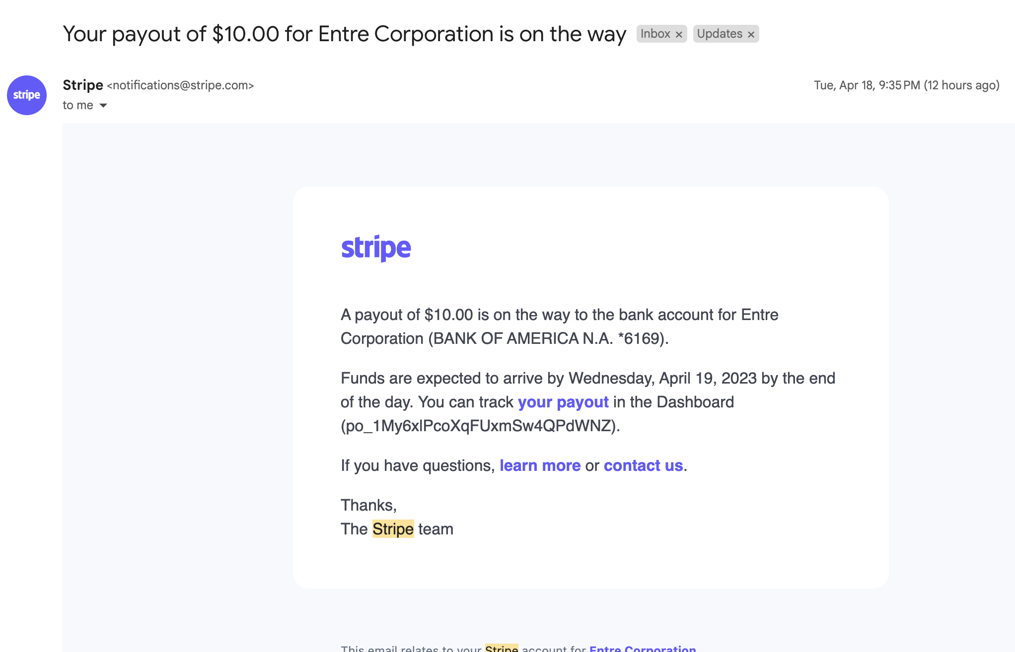Open the "contact us" link
Image resolution: width=1015 pixels, height=652 pixels.
(x=644, y=465)
